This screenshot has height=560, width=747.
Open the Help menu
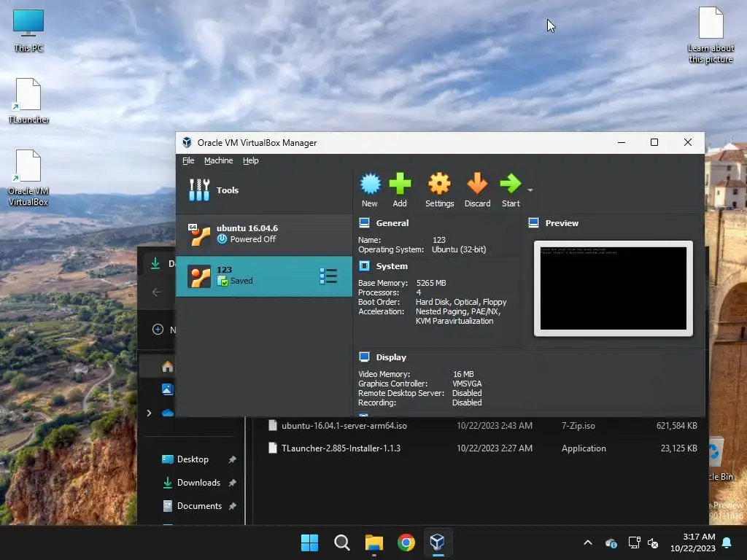coord(251,160)
